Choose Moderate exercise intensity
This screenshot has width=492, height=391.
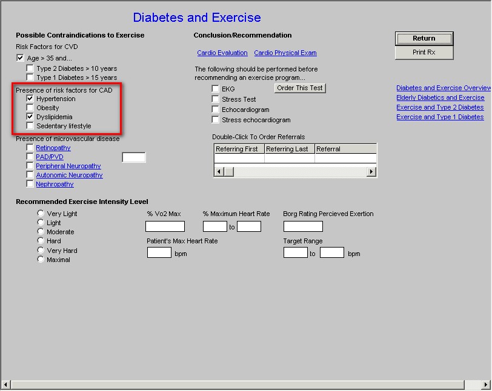click(x=41, y=232)
